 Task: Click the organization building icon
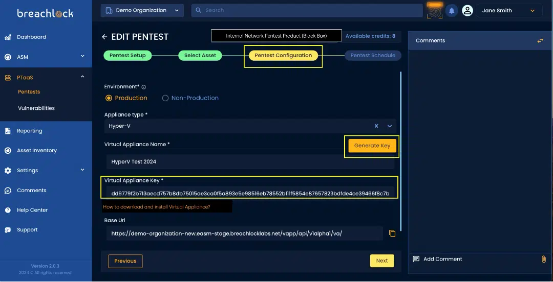pos(109,10)
